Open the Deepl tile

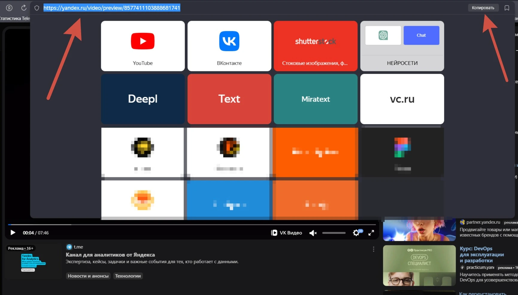[x=143, y=99]
